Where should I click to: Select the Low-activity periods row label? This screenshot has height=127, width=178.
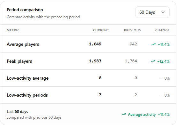(27, 96)
